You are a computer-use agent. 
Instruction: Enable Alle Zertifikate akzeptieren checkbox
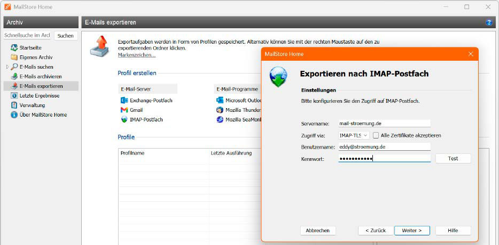pyautogui.click(x=376, y=135)
